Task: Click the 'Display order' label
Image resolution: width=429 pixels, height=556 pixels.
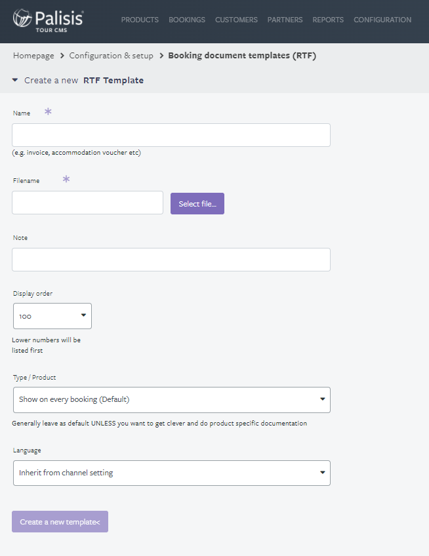Action: 33,294
